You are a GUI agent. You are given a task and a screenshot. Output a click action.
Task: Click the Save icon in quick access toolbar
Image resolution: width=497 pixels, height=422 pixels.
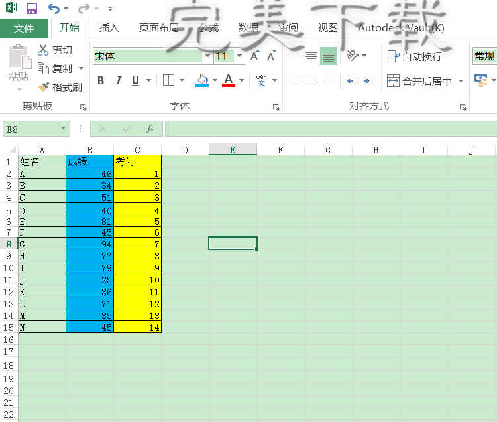[32, 9]
